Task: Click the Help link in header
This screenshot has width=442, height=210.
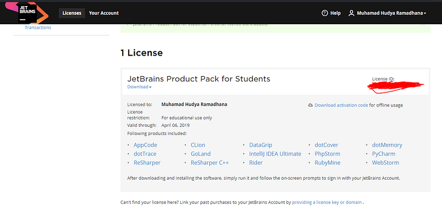Action: click(x=335, y=13)
